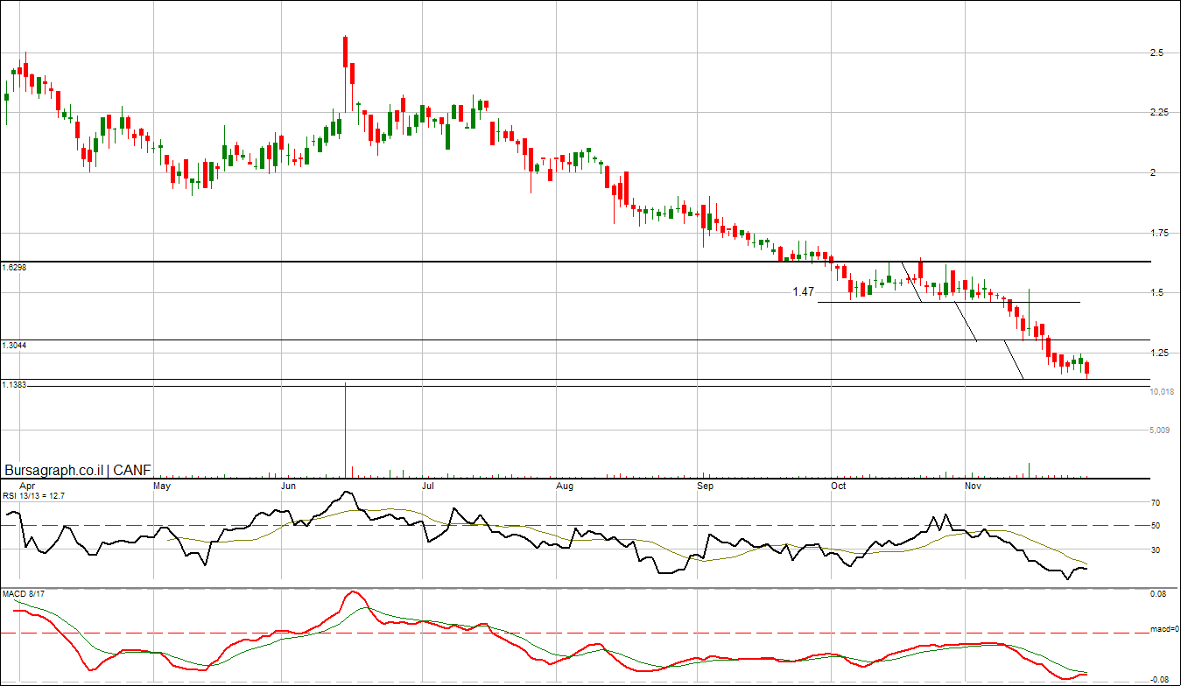Click the Oct month label on time axis
This screenshot has height=686, width=1181.
tap(838, 484)
